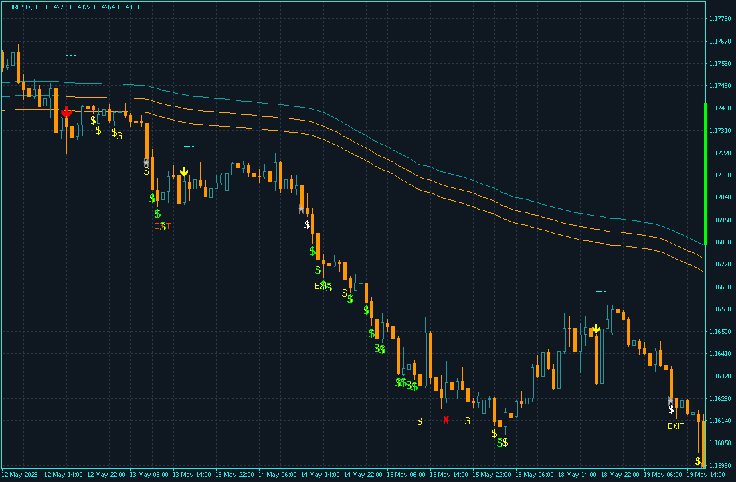Click the yellow dollar sign left of the red X
The height and width of the screenshot is (482, 736).
pyautogui.click(x=419, y=421)
